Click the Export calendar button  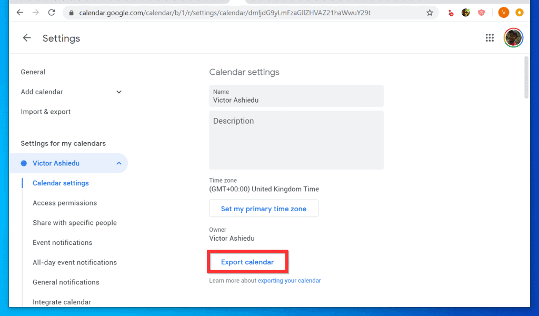(x=247, y=262)
